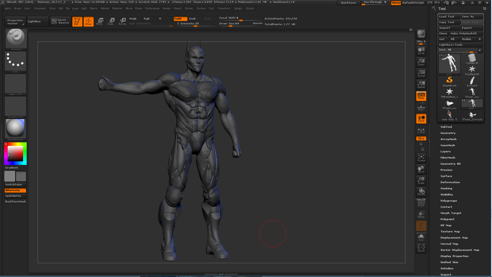Viewport: 492px width, 277px height.
Task: Open the Dots stroke selector
Action: [15, 62]
